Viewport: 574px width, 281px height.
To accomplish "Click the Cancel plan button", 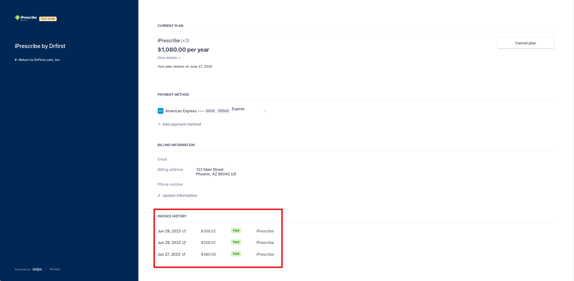I will pyautogui.click(x=525, y=43).
